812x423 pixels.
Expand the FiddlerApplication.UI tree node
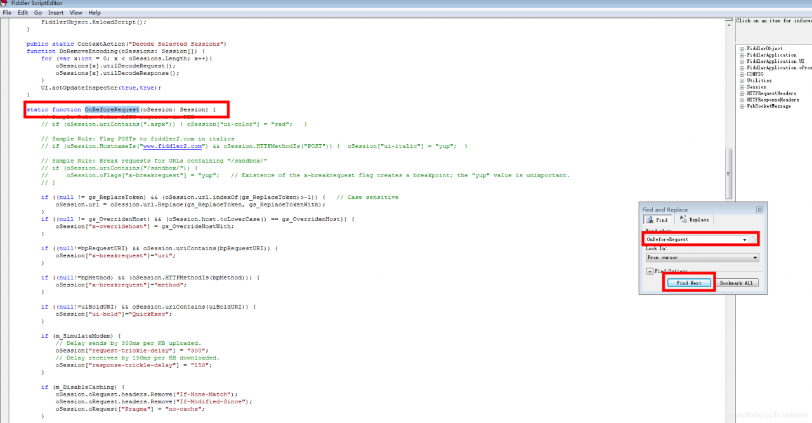coord(742,62)
